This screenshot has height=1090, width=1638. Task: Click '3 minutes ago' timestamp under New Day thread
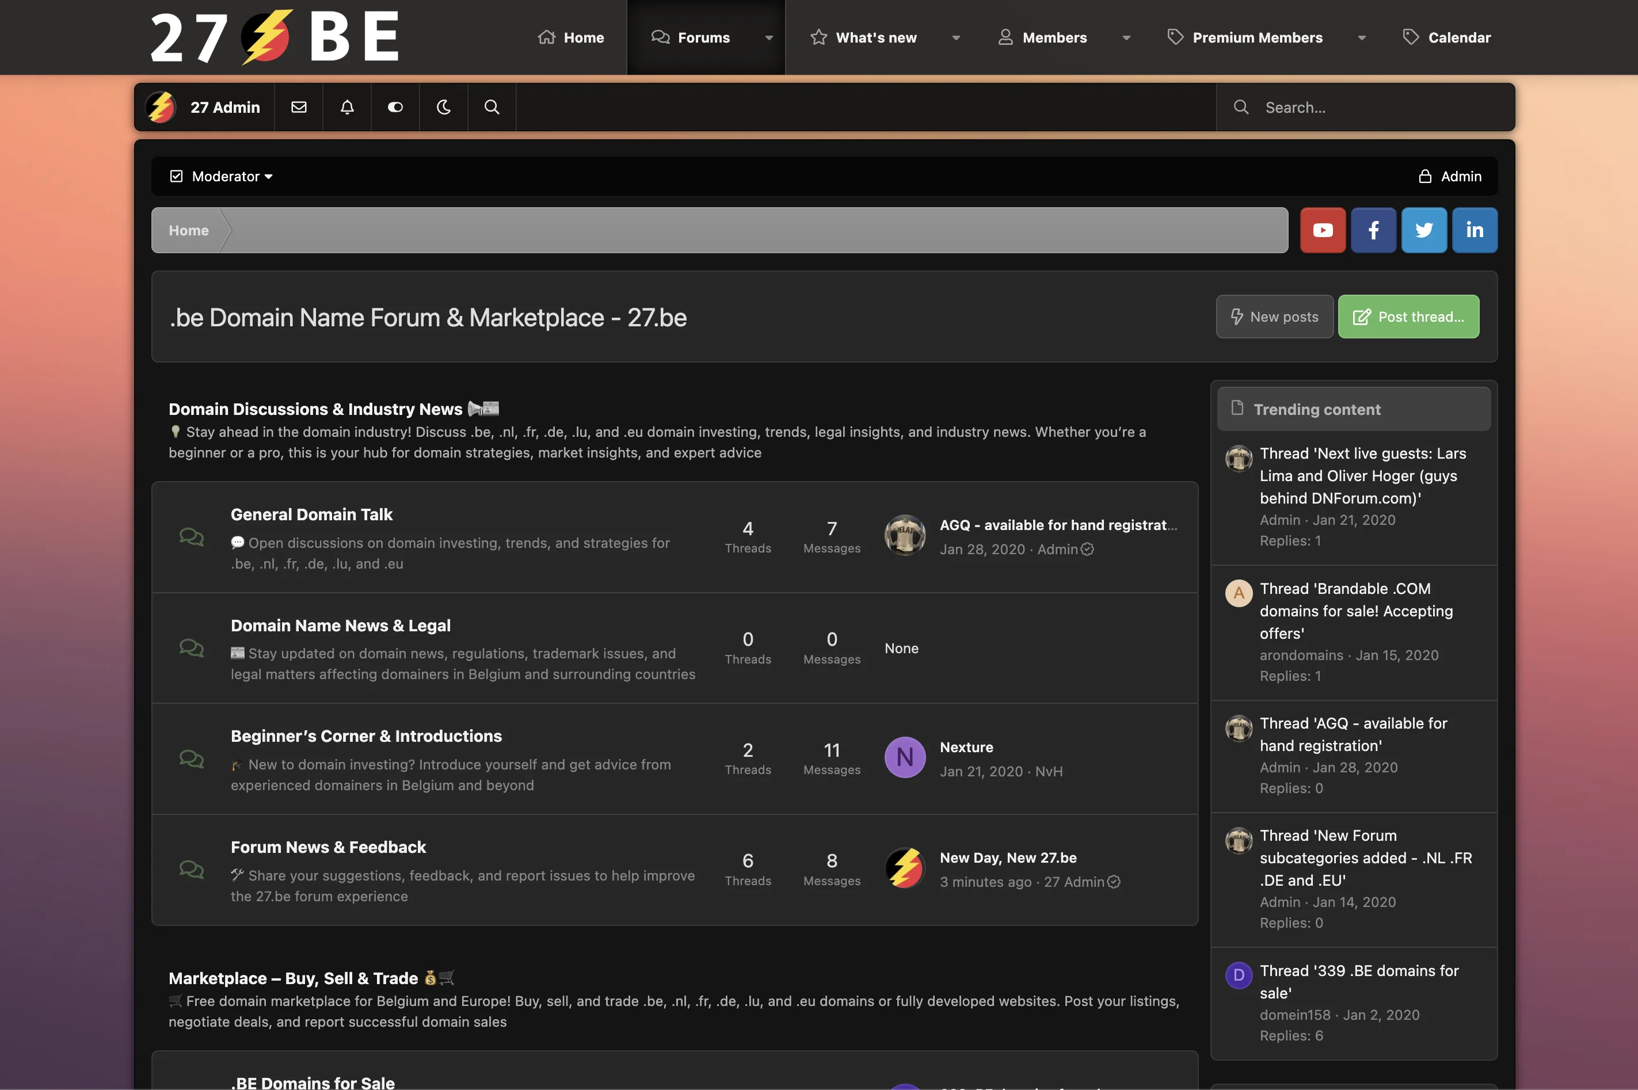tap(986, 882)
